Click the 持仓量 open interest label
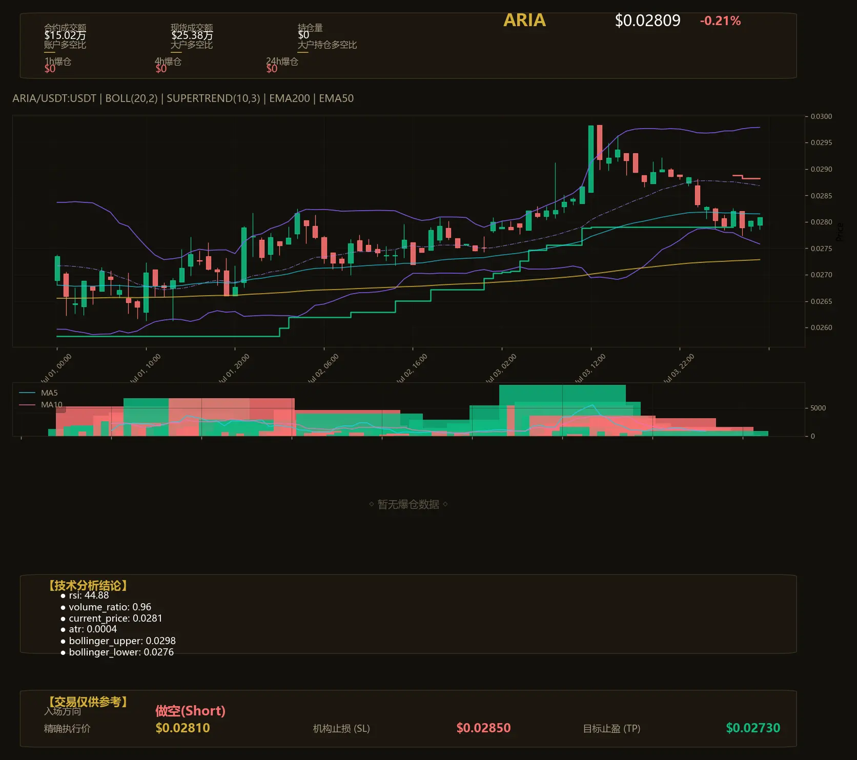 [310, 27]
